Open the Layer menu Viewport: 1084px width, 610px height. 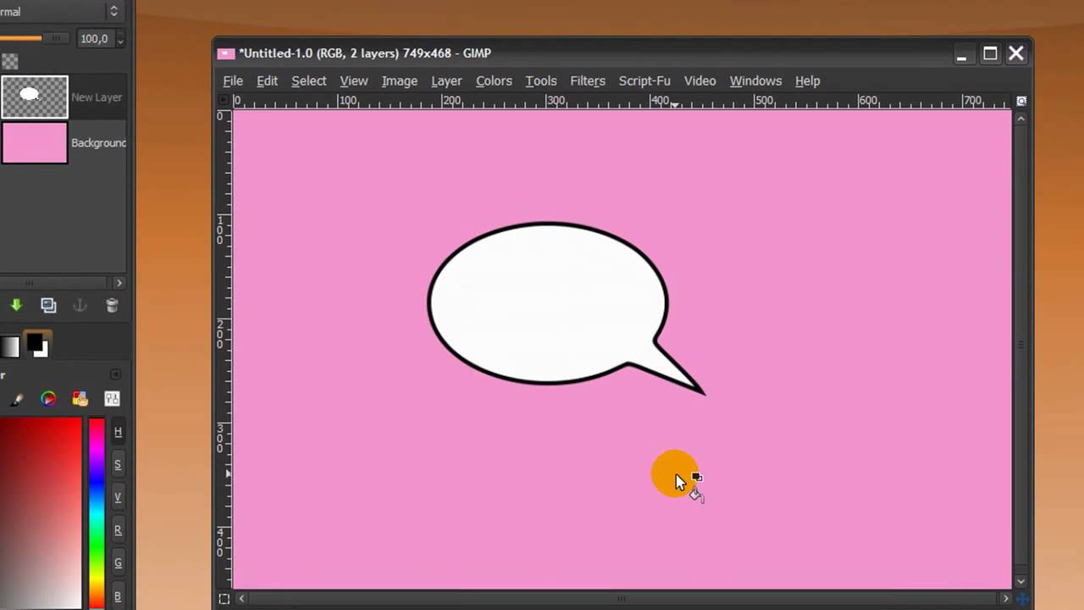pyautogui.click(x=446, y=81)
